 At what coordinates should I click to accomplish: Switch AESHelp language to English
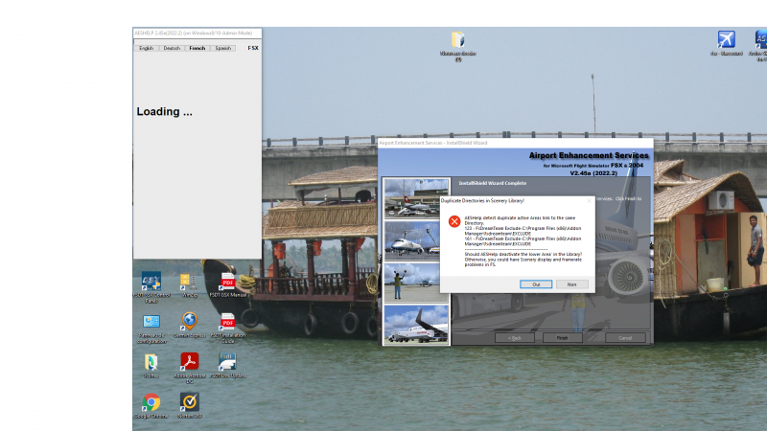147,48
